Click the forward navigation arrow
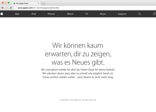 coord(7,8)
